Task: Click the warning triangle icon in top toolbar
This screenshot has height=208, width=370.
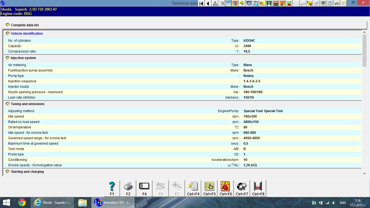Action: pos(215,4)
